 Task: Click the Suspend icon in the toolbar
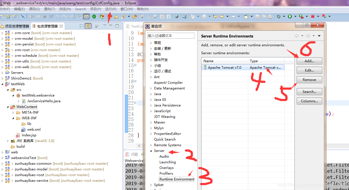[x=38, y=16]
